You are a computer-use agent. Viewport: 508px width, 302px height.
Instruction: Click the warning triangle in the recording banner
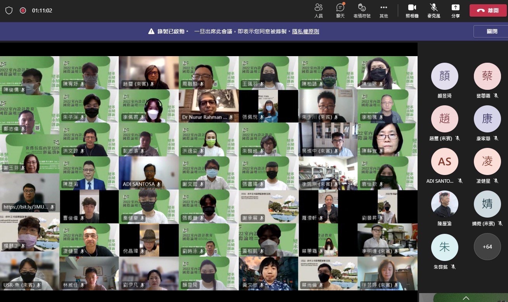151,31
